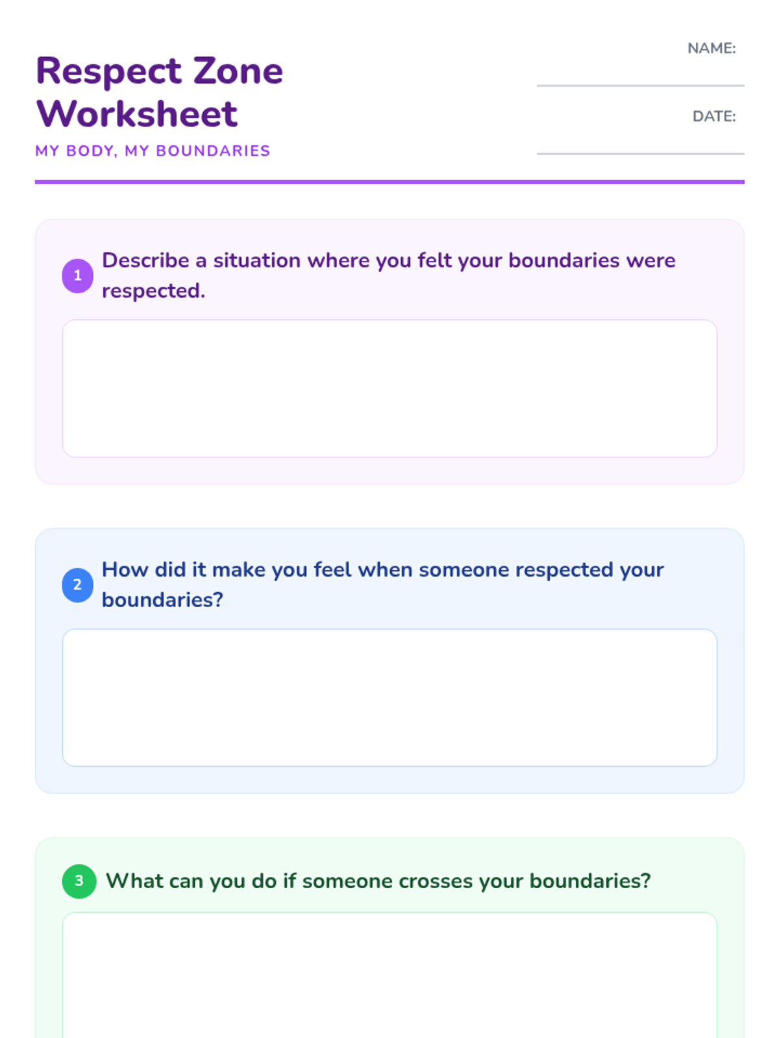
Task: Click the green number 3 badge
Action: 79,881
